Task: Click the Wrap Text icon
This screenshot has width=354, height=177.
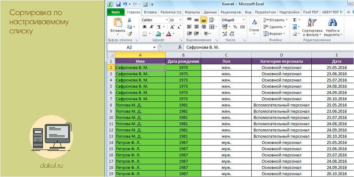Action: 211,20
